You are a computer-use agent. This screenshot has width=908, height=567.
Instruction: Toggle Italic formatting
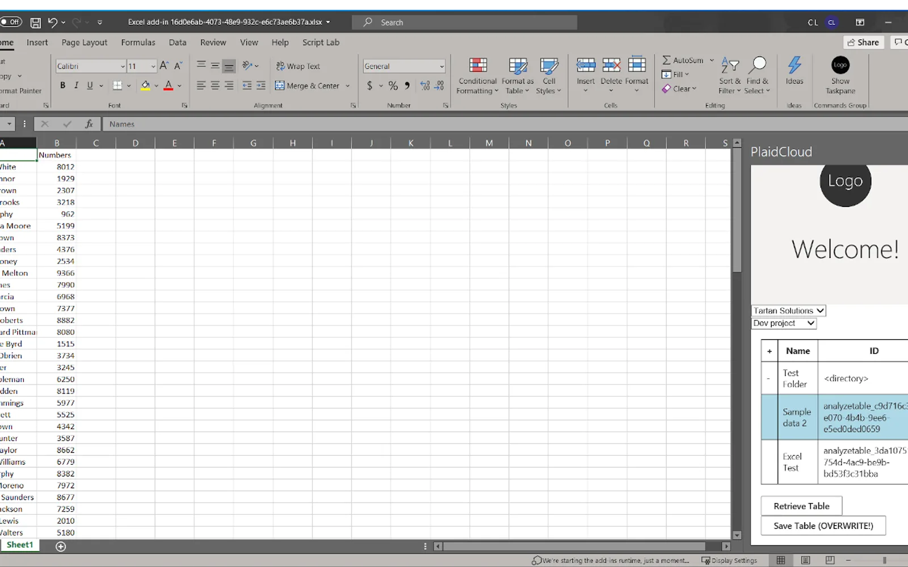pos(76,86)
